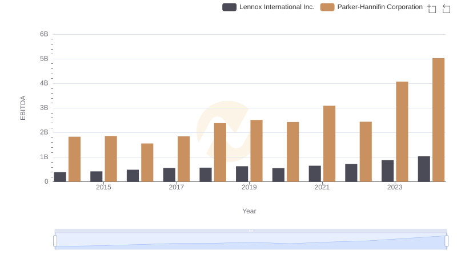Click Parker-Hannifin 2019 bar
This screenshot has width=457, height=263.
click(256, 151)
